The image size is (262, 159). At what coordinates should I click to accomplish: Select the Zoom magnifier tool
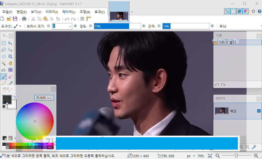point(10,57)
